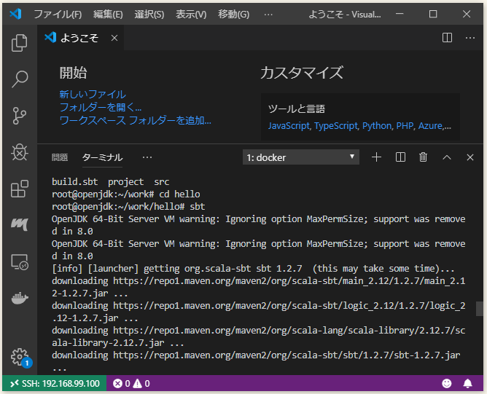
Task: Close the ようこそ tab
Action: (114, 38)
